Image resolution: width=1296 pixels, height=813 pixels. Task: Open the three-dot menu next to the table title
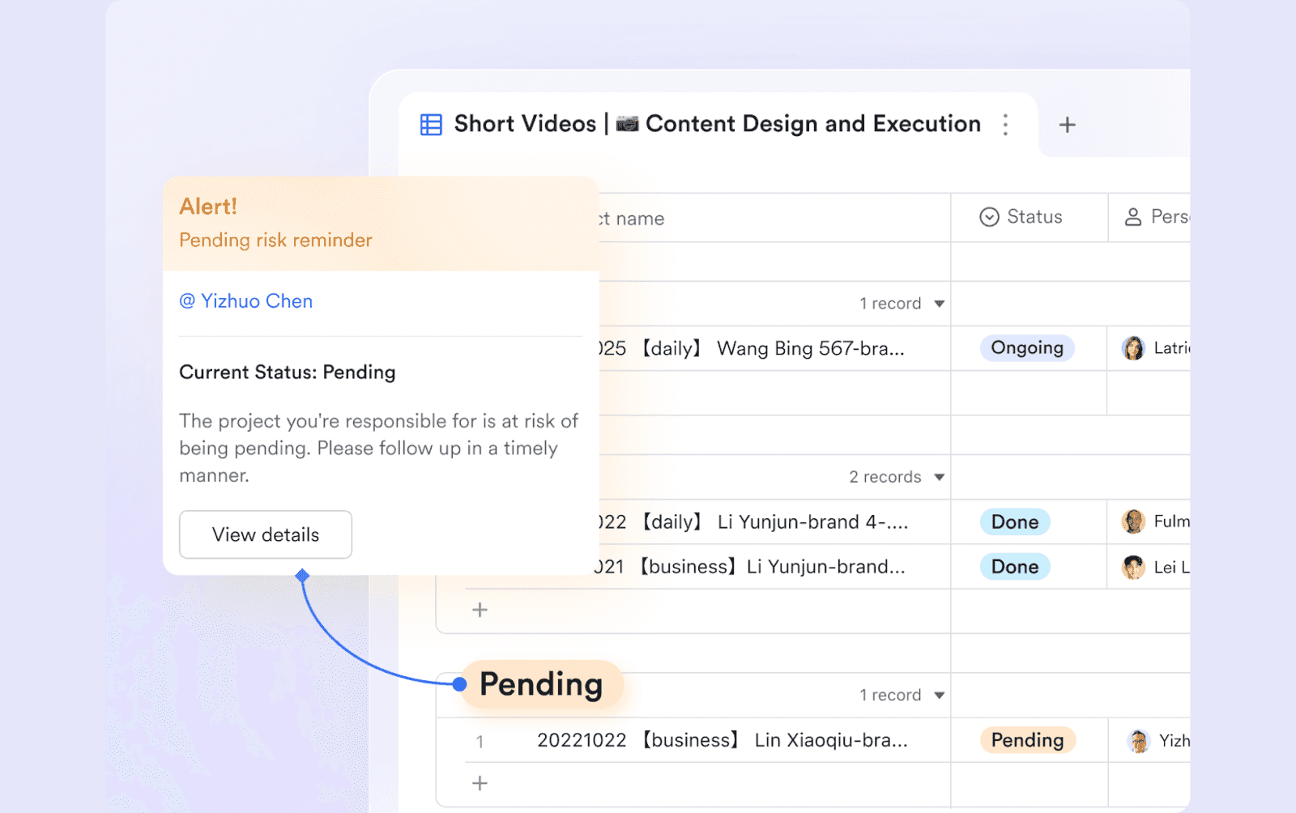coord(1006,125)
